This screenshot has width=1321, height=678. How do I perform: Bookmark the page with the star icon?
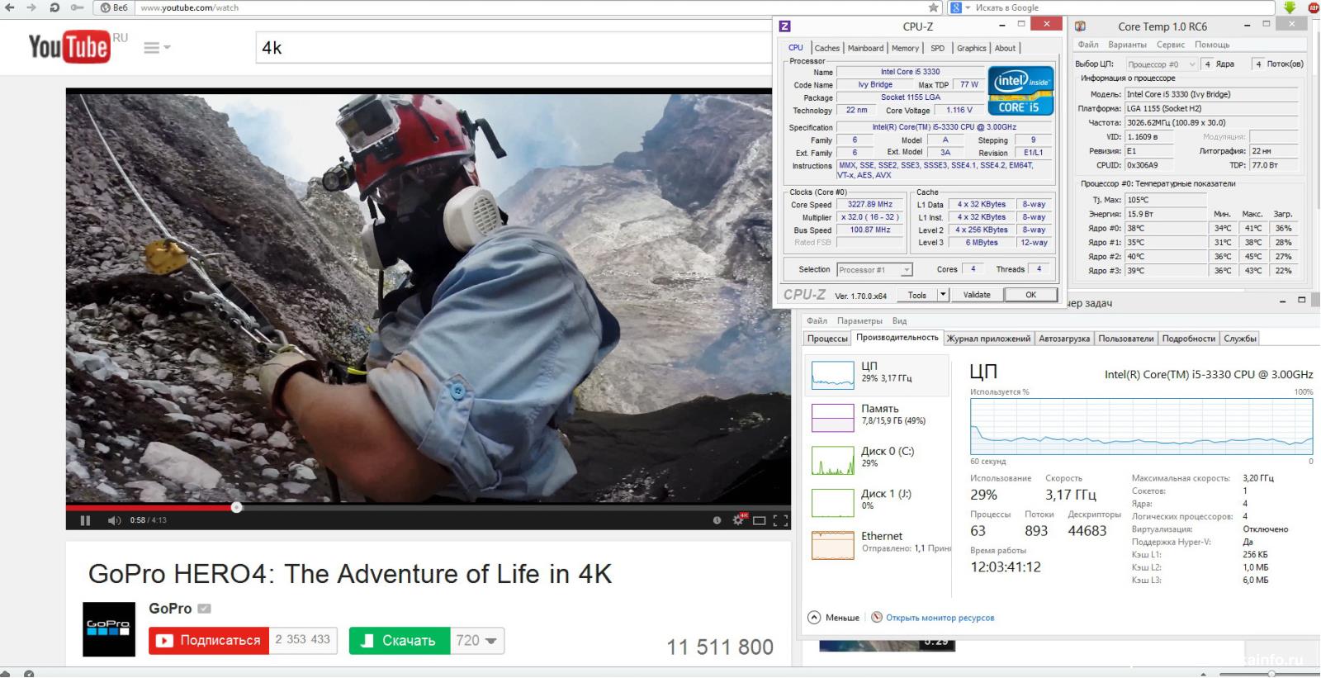[933, 7]
